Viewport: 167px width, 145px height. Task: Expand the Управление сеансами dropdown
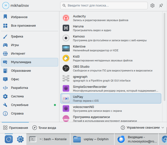[x=143, y=128]
